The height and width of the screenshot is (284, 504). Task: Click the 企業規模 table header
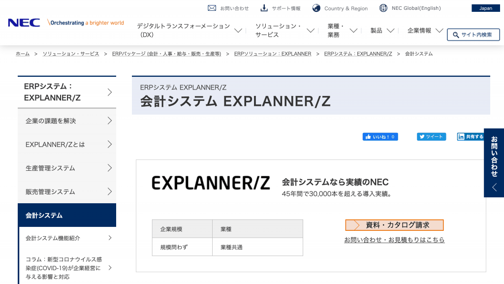pyautogui.click(x=182, y=229)
